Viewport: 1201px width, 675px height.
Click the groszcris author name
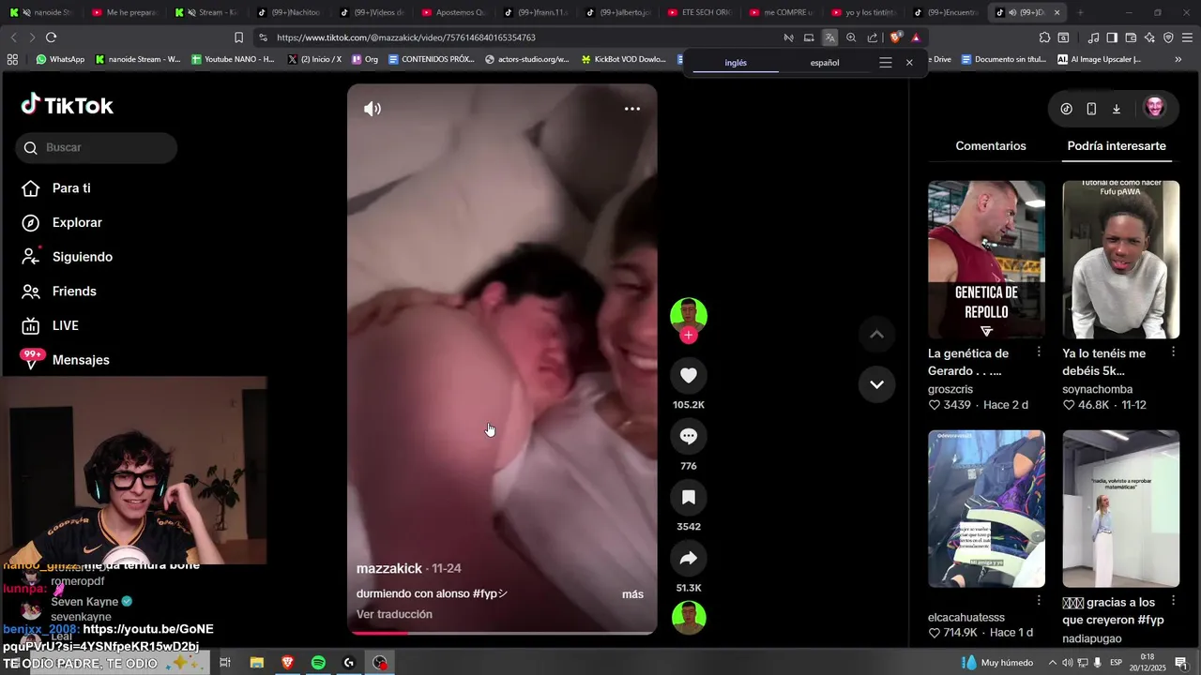pos(950,389)
